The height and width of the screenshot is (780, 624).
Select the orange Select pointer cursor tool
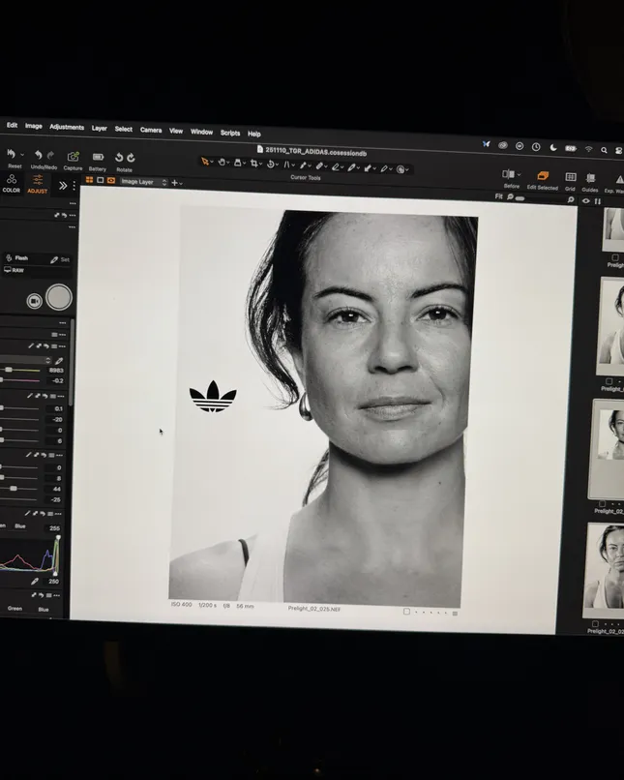(x=204, y=162)
